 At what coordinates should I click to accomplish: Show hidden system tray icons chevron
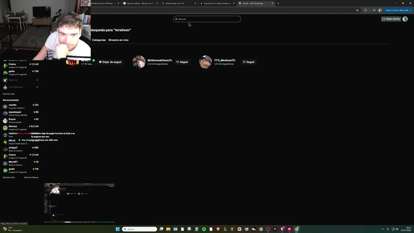click(x=383, y=229)
